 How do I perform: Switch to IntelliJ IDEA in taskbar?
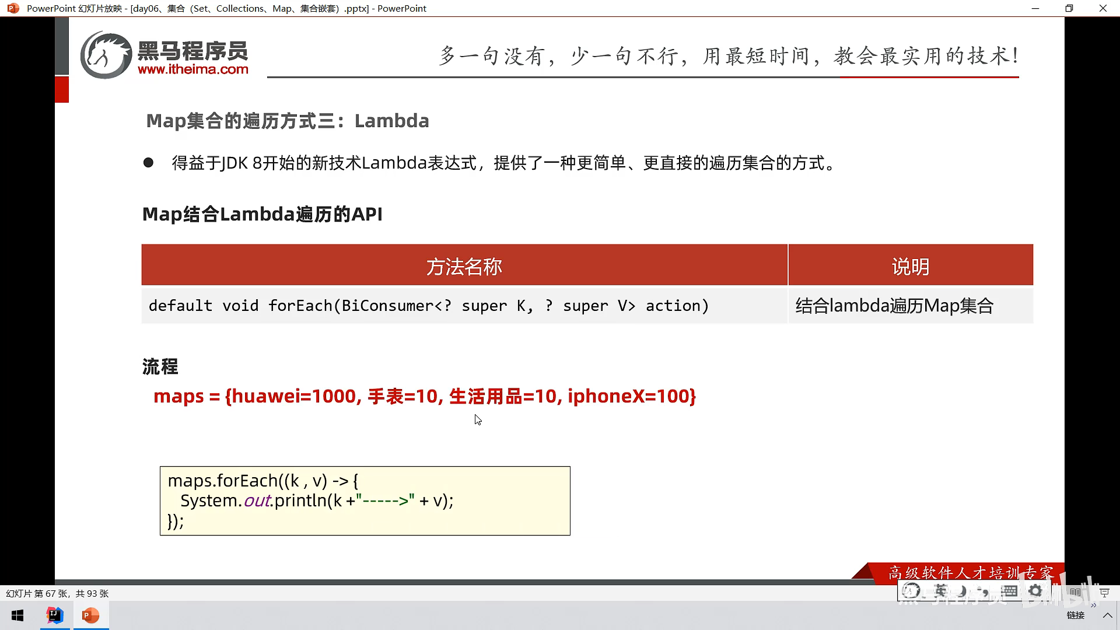point(55,615)
